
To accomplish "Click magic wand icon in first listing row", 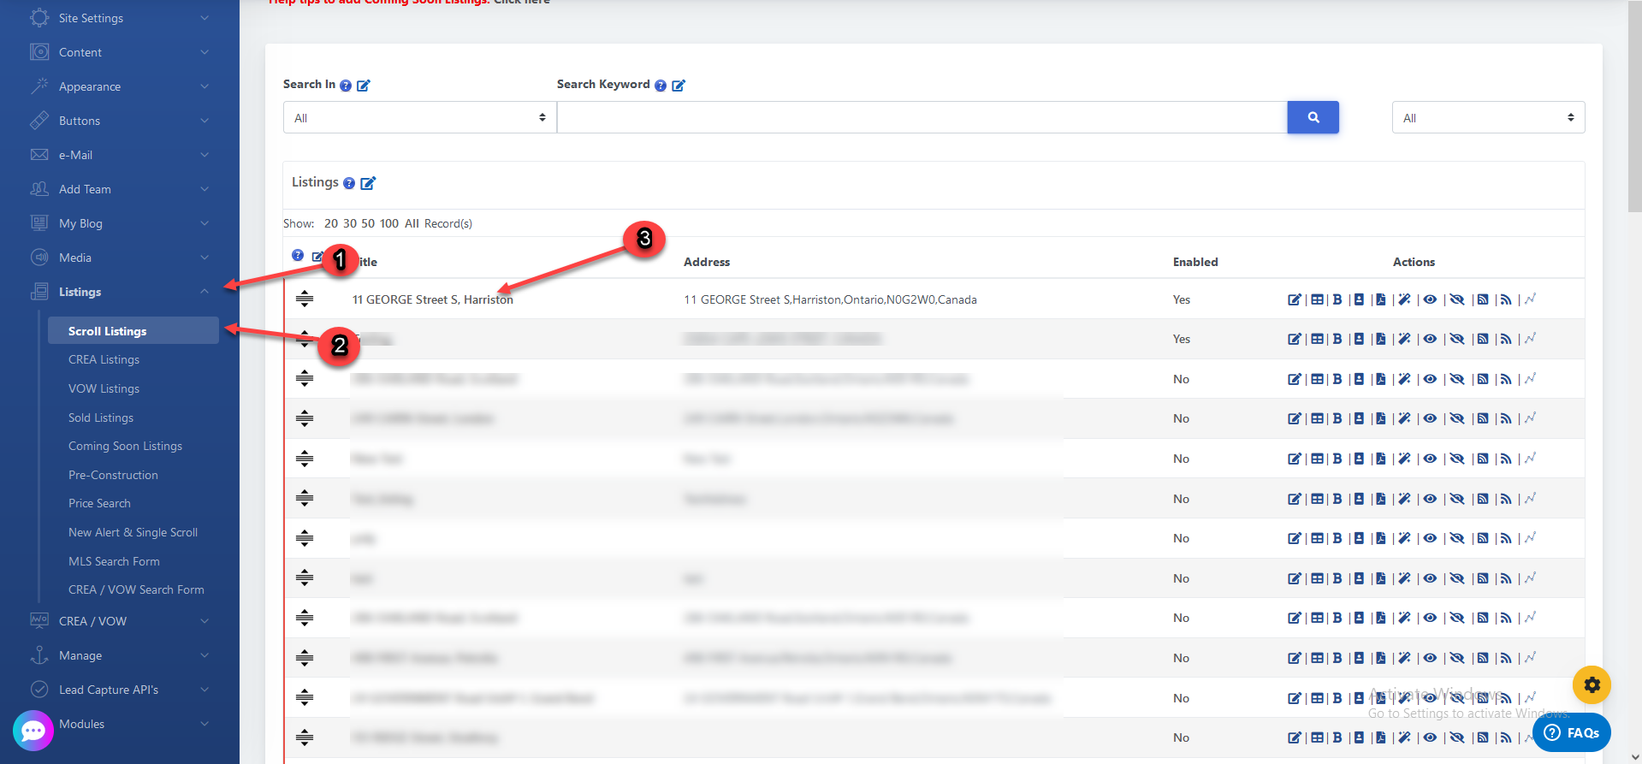I will [x=1404, y=299].
